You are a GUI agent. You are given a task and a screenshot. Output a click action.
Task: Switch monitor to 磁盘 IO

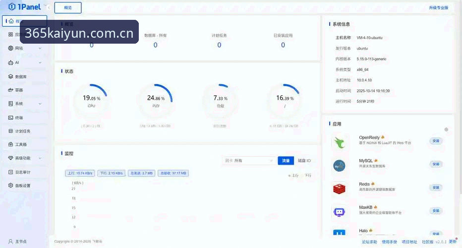pyautogui.click(x=304, y=161)
